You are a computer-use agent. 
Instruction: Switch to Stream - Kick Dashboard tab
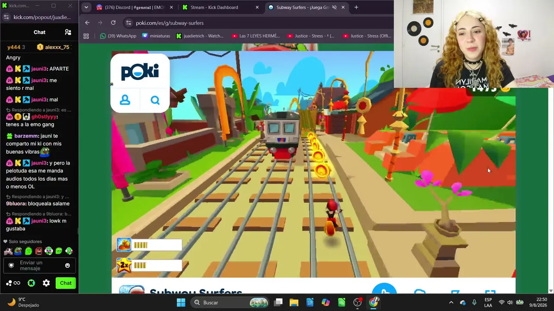coord(220,7)
